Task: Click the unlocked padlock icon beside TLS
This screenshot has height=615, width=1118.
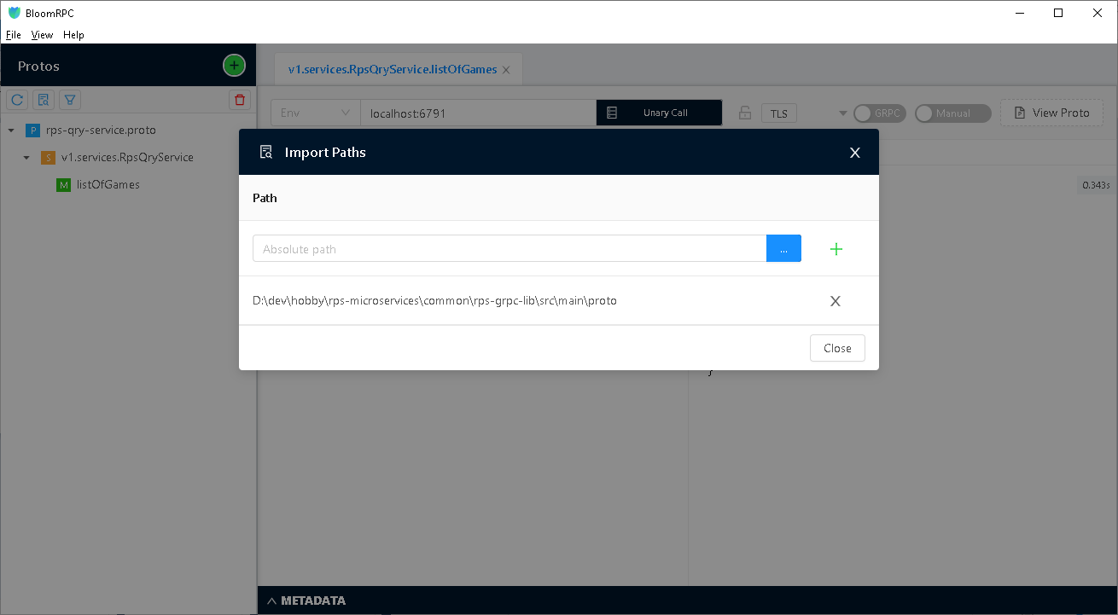Action: [x=745, y=113]
